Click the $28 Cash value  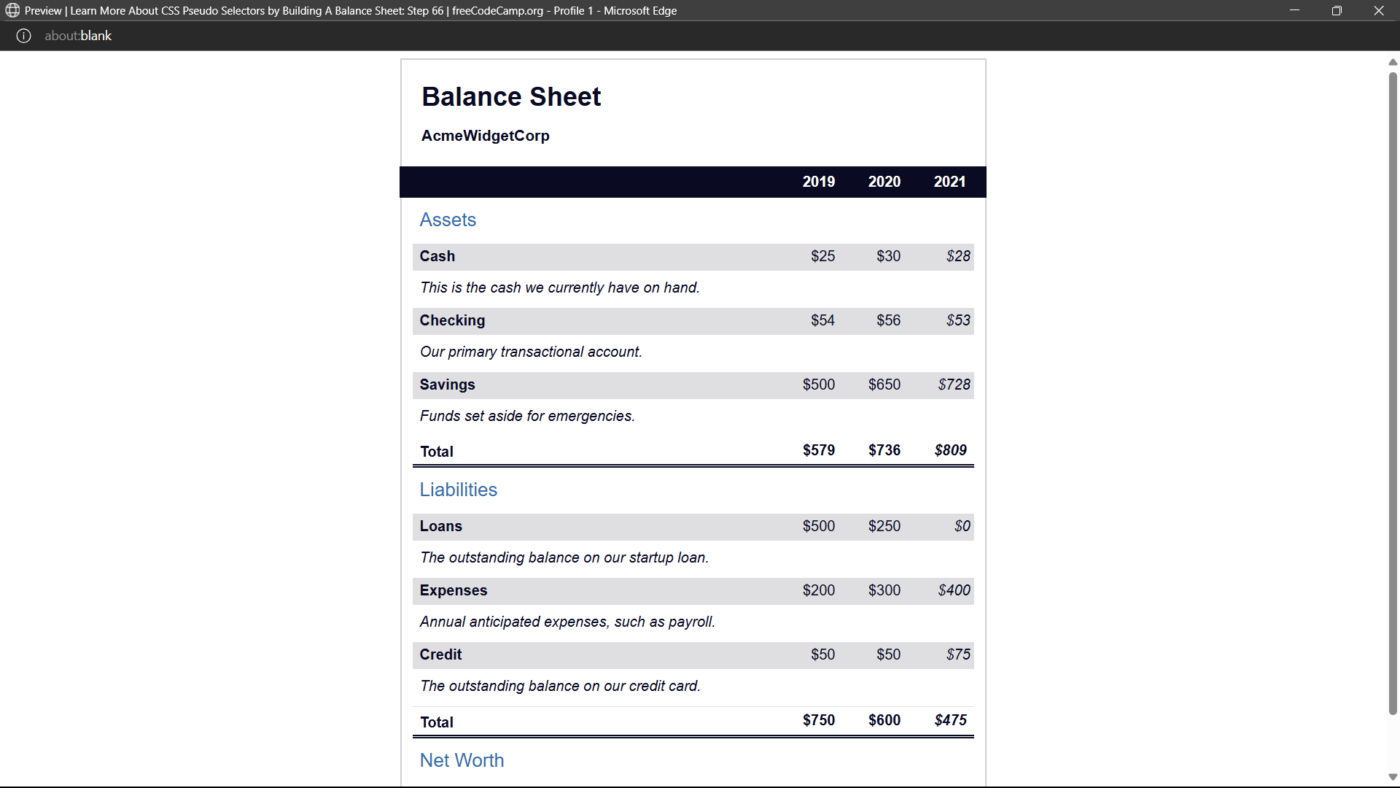(x=958, y=256)
